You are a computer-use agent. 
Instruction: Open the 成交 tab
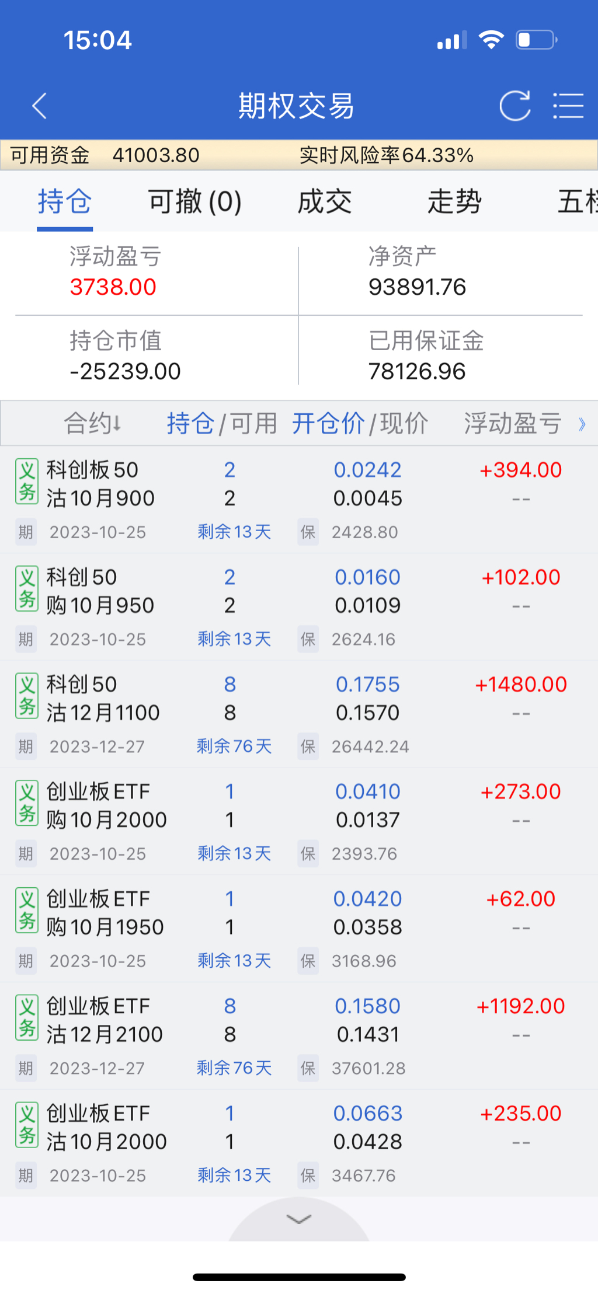tap(325, 202)
